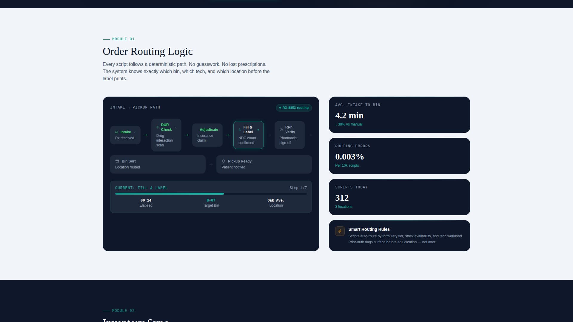Screen dimensions: 573x322
Task: Select the Intake step card
Action: [125, 135]
